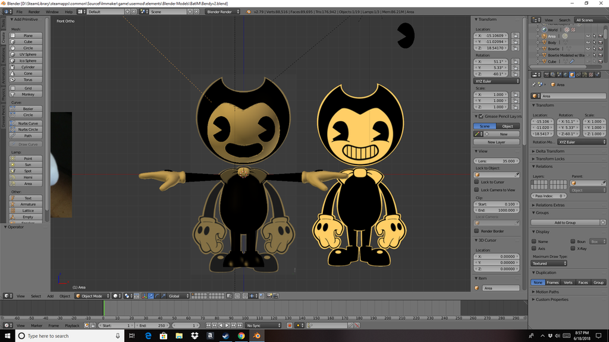Expand the Transform Locks panel

(550, 159)
